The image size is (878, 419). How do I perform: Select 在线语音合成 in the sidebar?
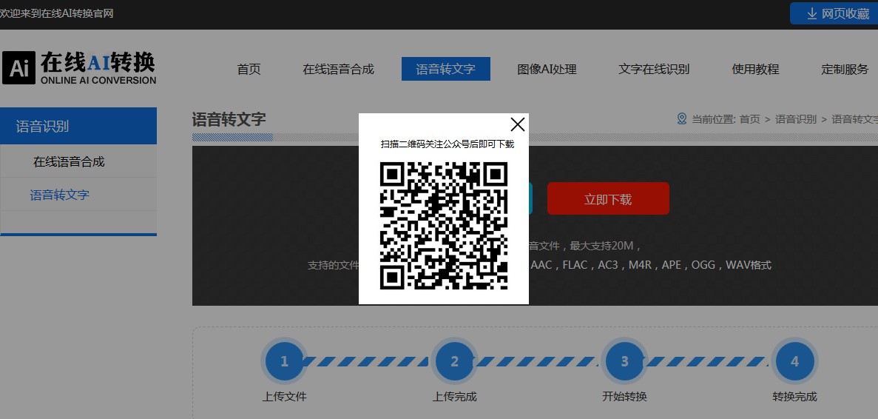69,162
